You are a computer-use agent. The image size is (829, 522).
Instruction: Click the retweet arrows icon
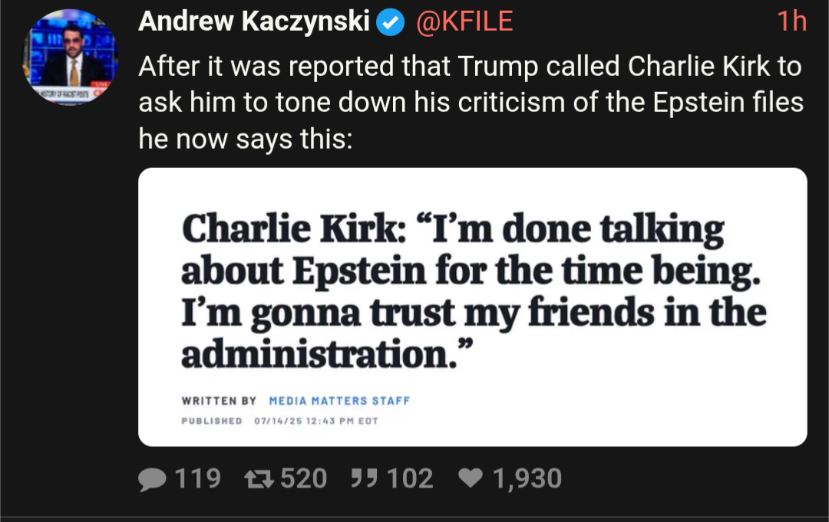tap(259, 479)
